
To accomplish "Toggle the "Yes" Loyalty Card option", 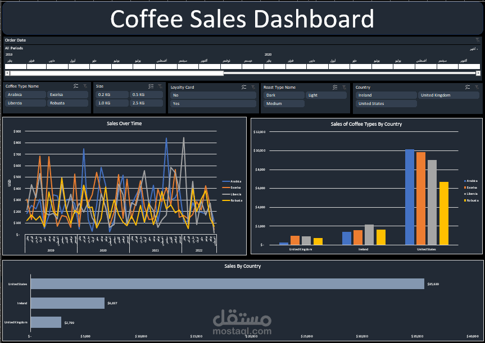I will tap(214, 103).
